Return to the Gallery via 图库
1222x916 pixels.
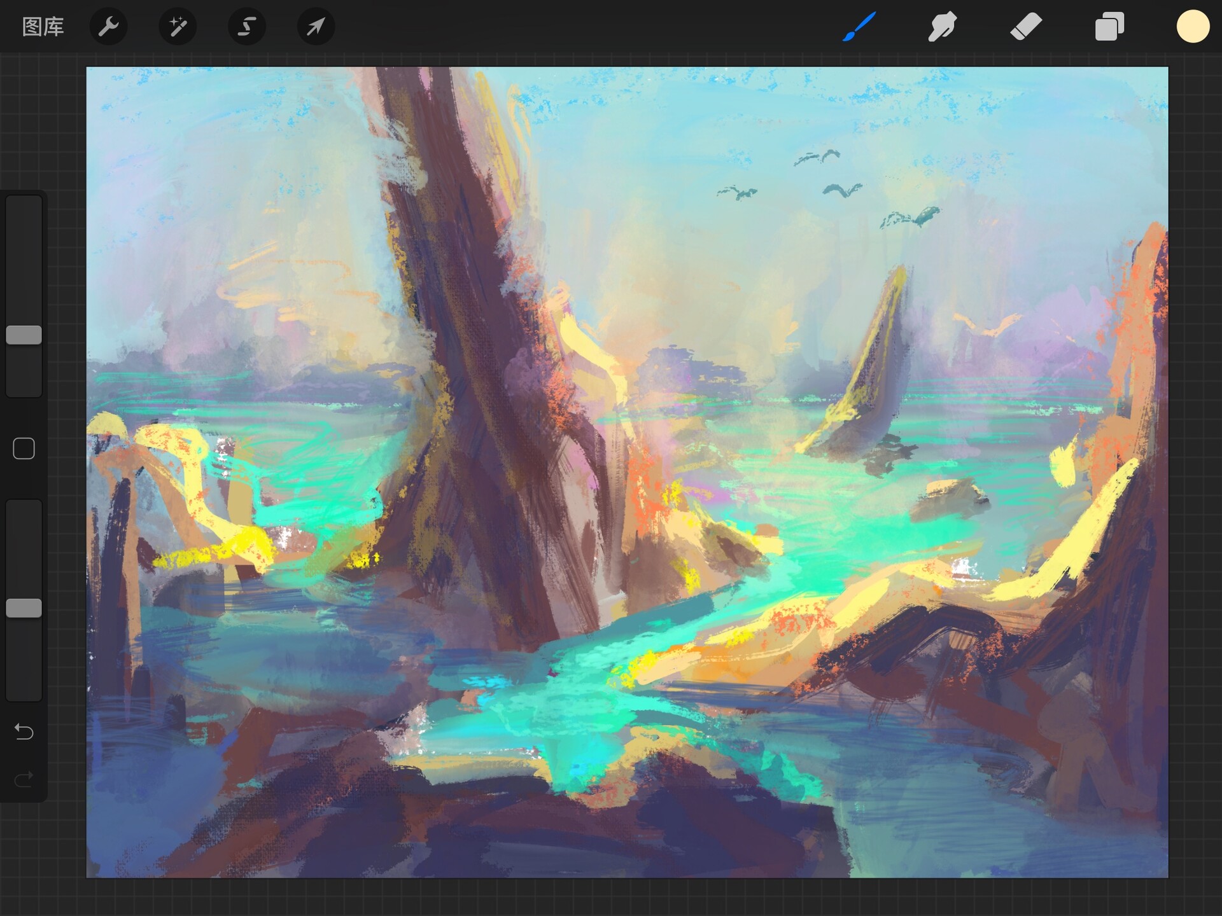tap(42, 27)
